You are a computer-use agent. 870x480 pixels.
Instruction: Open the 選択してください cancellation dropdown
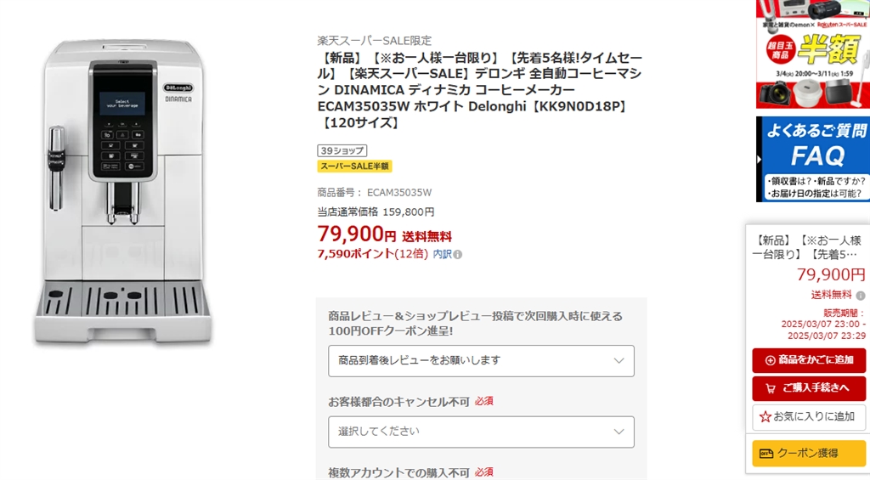(481, 432)
